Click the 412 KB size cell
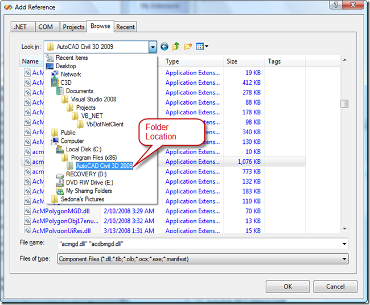 251,83
